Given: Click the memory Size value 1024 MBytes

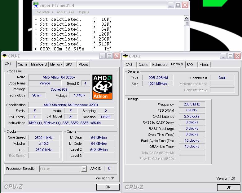Looking at the screenshot, I should pyautogui.click(x=158, y=84).
